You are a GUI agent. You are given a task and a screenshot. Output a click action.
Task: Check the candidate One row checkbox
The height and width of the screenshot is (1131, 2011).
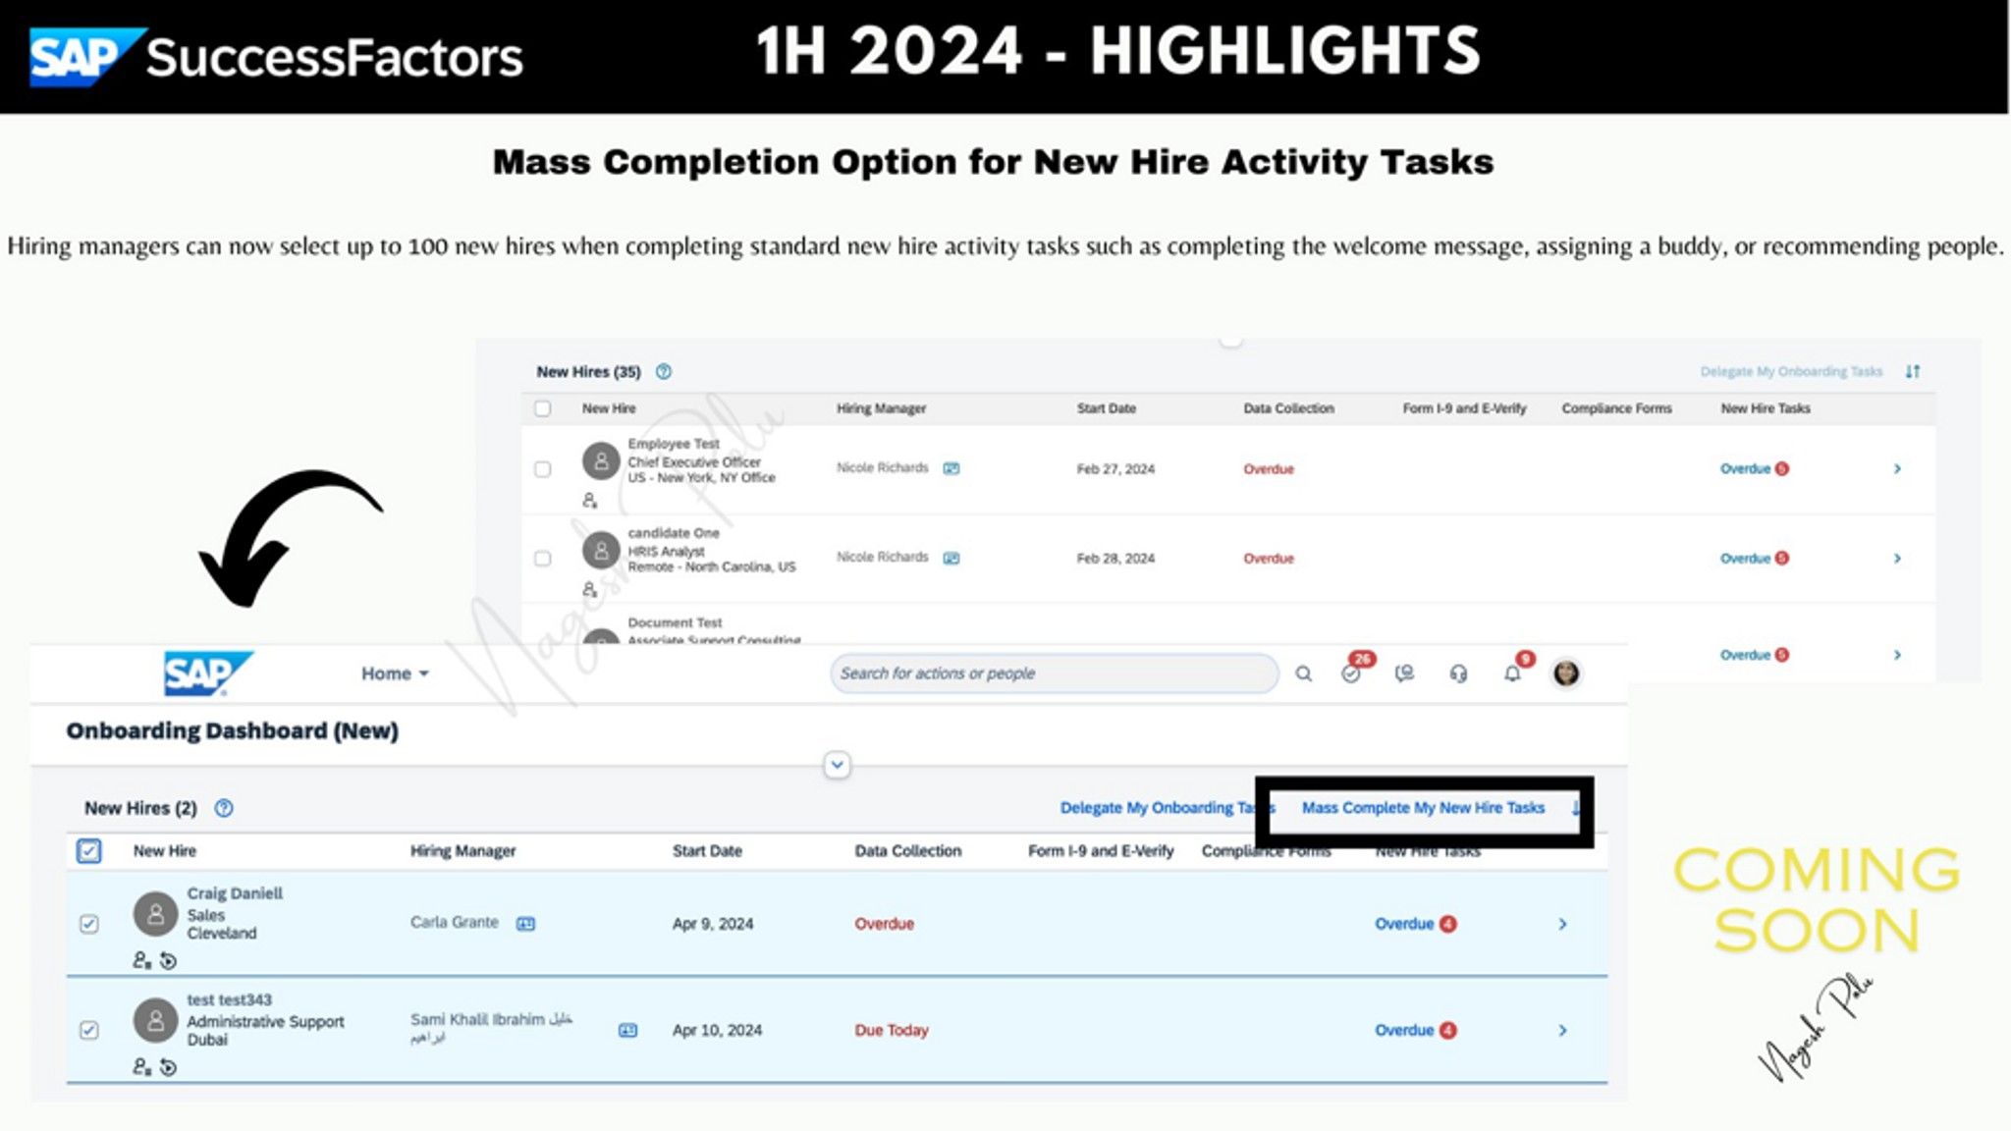[542, 559]
